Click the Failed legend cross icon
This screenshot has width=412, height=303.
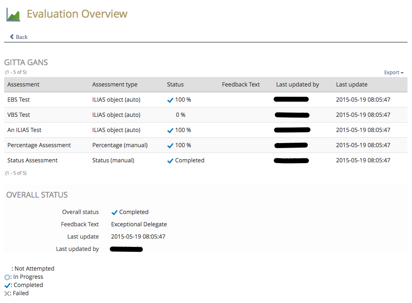point(7,294)
